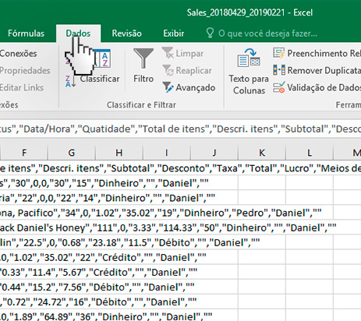The height and width of the screenshot is (321, 361).
Task: Launch Texto para Colunas wizard
Action: [249, 72]
